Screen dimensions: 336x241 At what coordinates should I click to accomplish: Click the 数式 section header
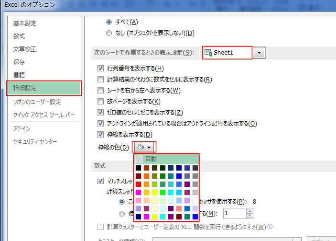[x=100, y=166]
